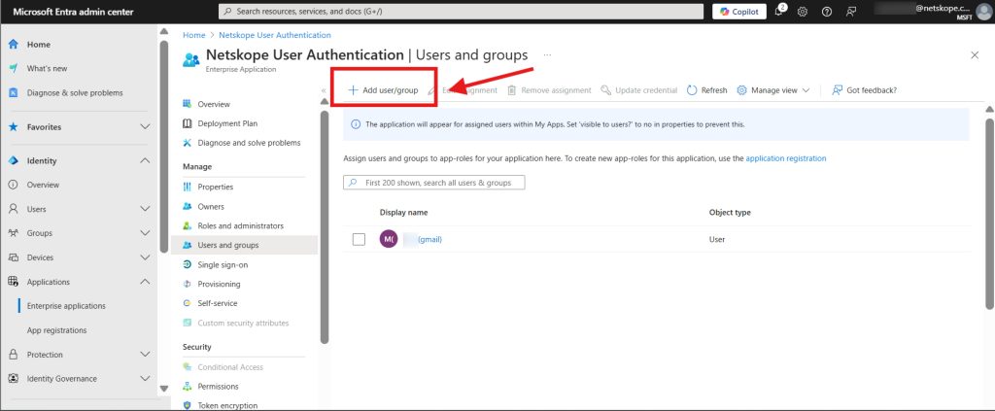Open Diagnose & solve problems in left sidebar
Screen dimensions: 995x411
tap(74, 92)
